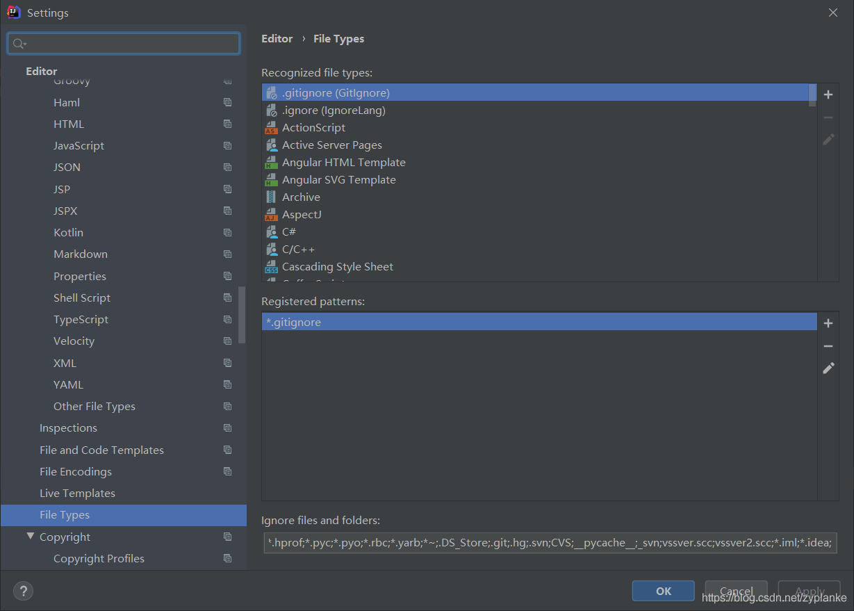
Task: Navigate to Editor via the breadcrumb
Action: tap(277, 38)
